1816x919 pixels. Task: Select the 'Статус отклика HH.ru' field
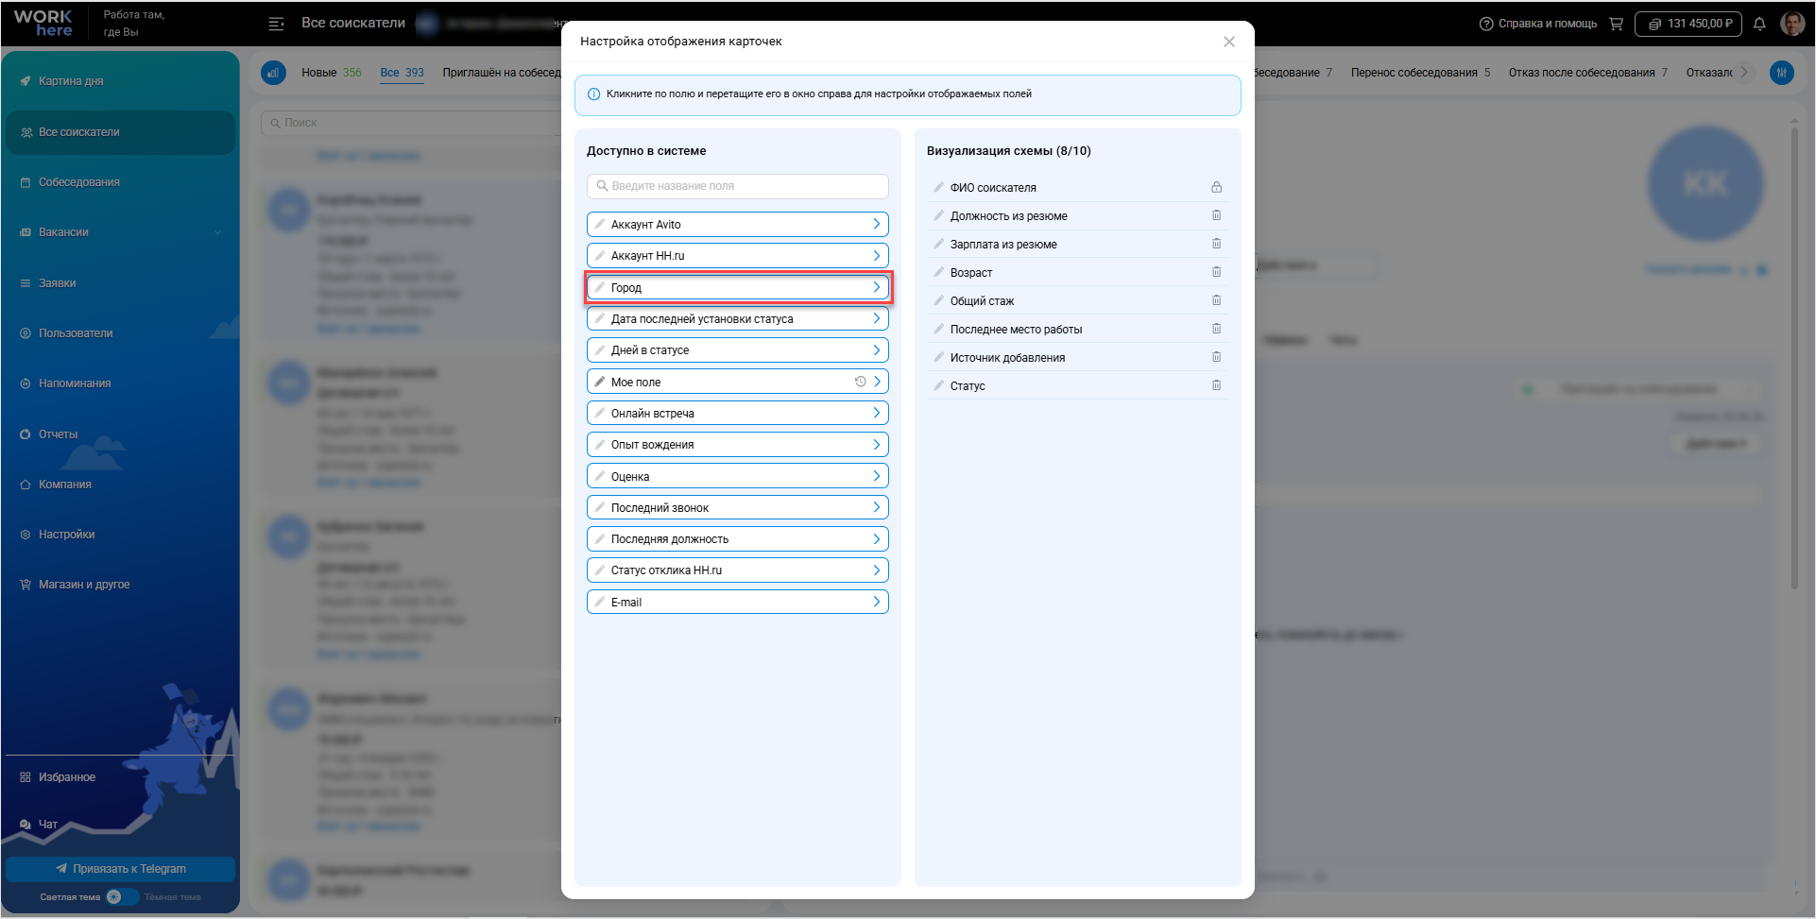pyautogui.click(x=738, y=570)
